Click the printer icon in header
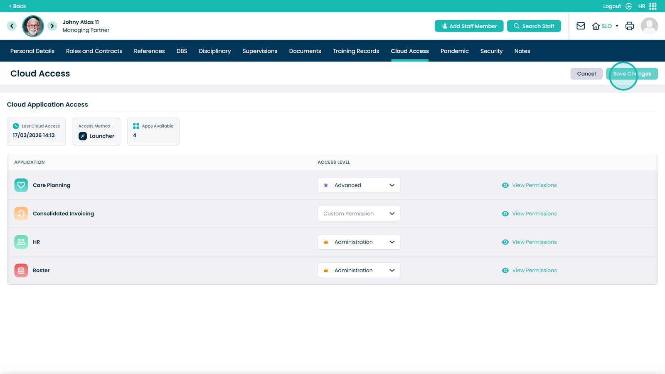 click(x=629, y=26)
